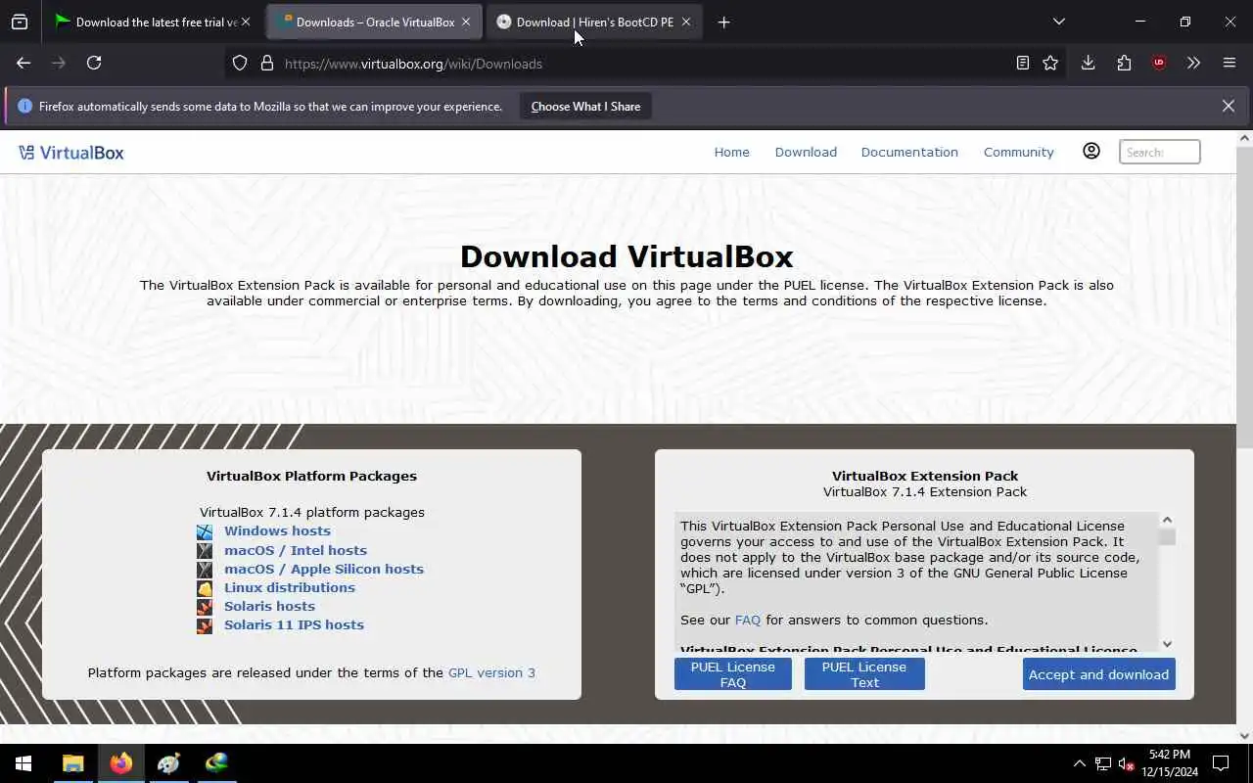Follow the Windows hosts link
The image size is (1253, 783).
pyautogui.click(x=277, y=530)
